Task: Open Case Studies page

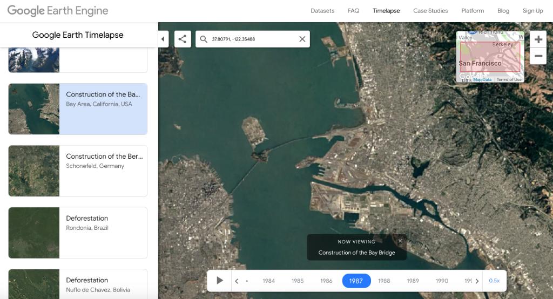Action: click(x=430, y=11)
